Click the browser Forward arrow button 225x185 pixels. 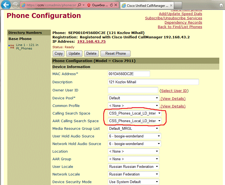(x=15, y=5)
